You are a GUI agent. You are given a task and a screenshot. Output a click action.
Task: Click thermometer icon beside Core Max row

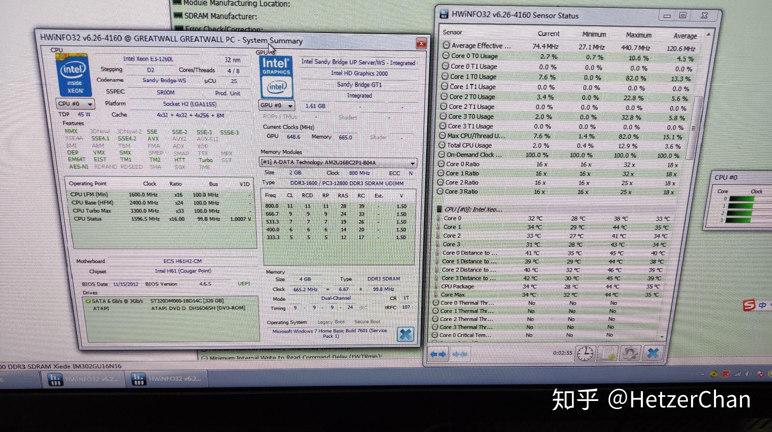pos(436,294)
